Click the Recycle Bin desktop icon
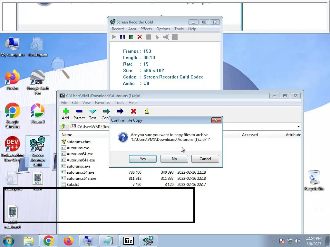Viewport: 330px width, 247px height. [x=314, y=180]
